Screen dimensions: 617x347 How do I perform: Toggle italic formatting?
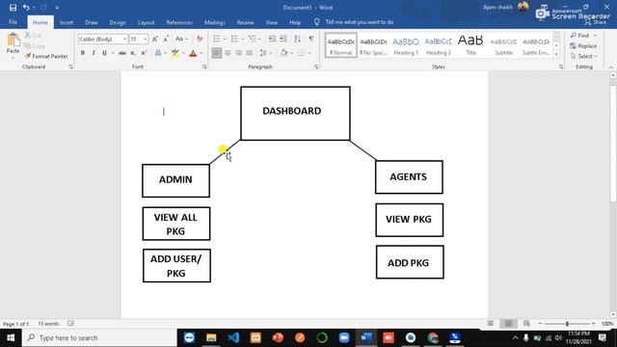[94, 53]
